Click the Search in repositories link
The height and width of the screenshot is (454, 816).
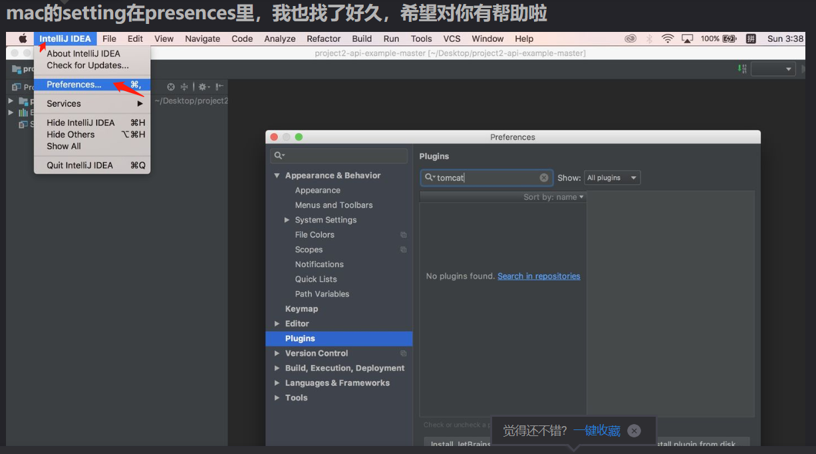coord(539,276)
